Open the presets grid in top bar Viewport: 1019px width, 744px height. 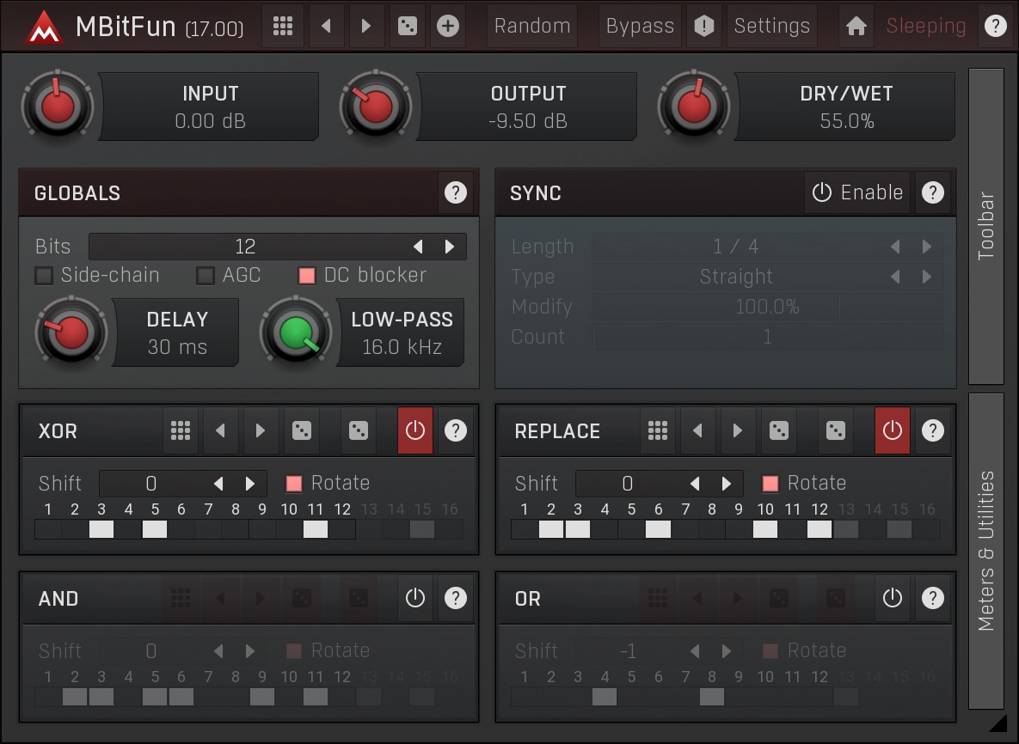[282, 26]
